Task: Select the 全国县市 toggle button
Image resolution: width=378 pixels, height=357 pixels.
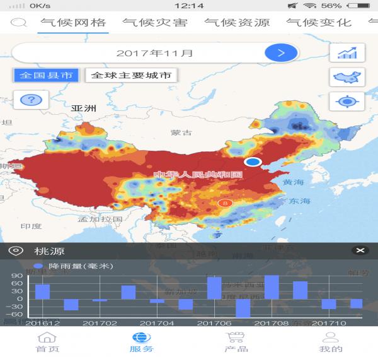Action: tap(46, 75)
